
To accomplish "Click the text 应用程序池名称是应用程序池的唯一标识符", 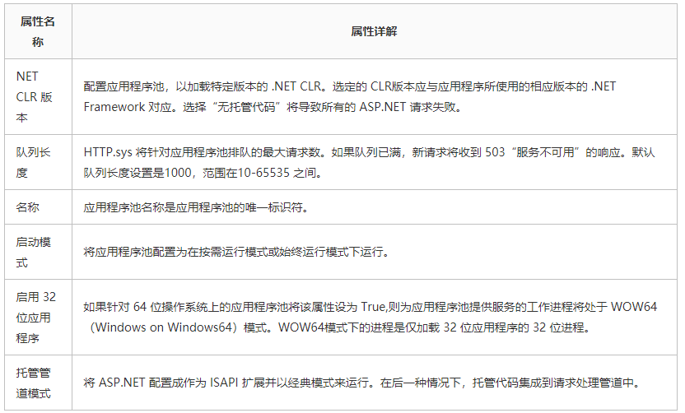I will [196, 207].
